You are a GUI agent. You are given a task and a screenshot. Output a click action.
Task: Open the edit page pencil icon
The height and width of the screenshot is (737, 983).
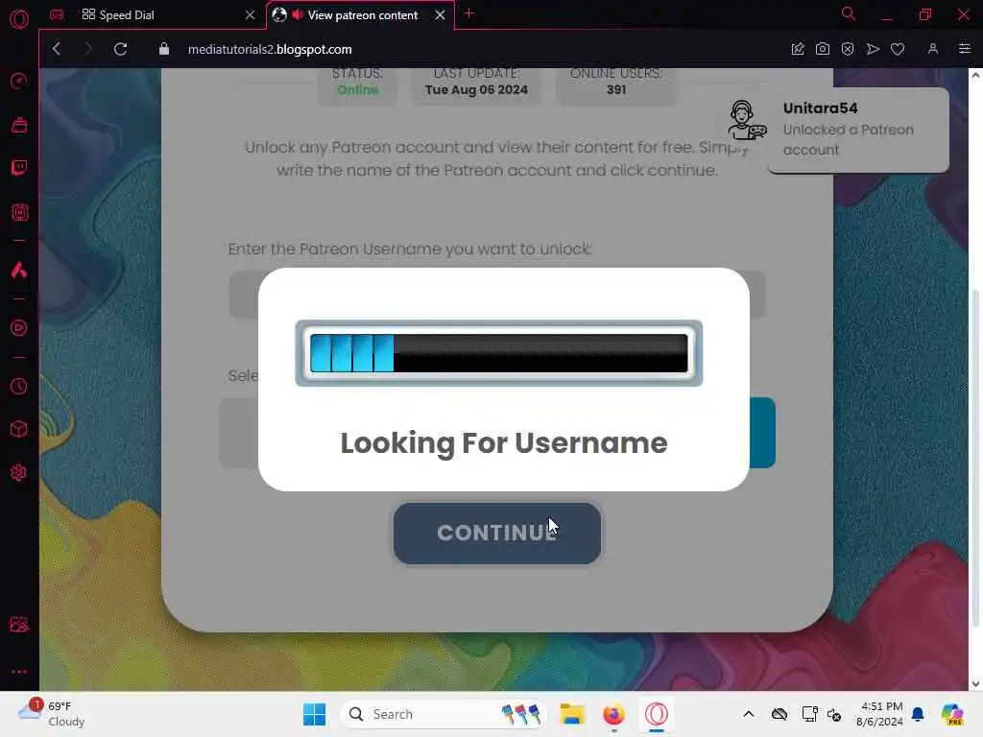798,49
